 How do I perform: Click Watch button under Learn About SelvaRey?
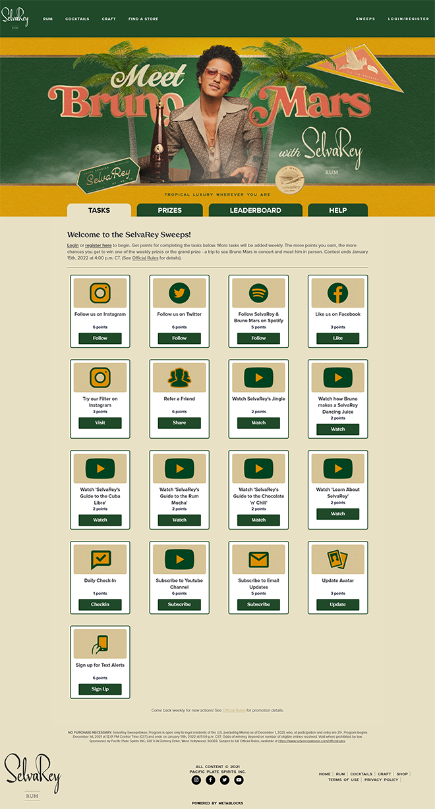337,514
